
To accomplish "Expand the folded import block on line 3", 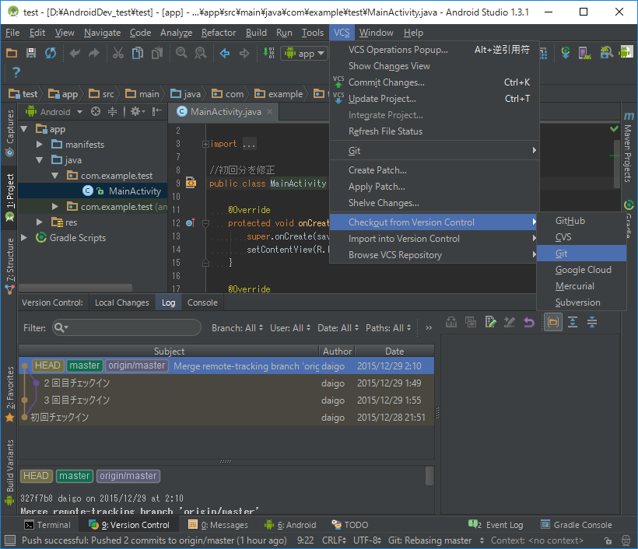I will click(205, 144).
